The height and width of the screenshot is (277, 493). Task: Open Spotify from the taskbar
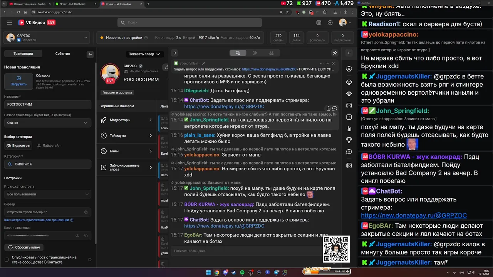point(242,272)
